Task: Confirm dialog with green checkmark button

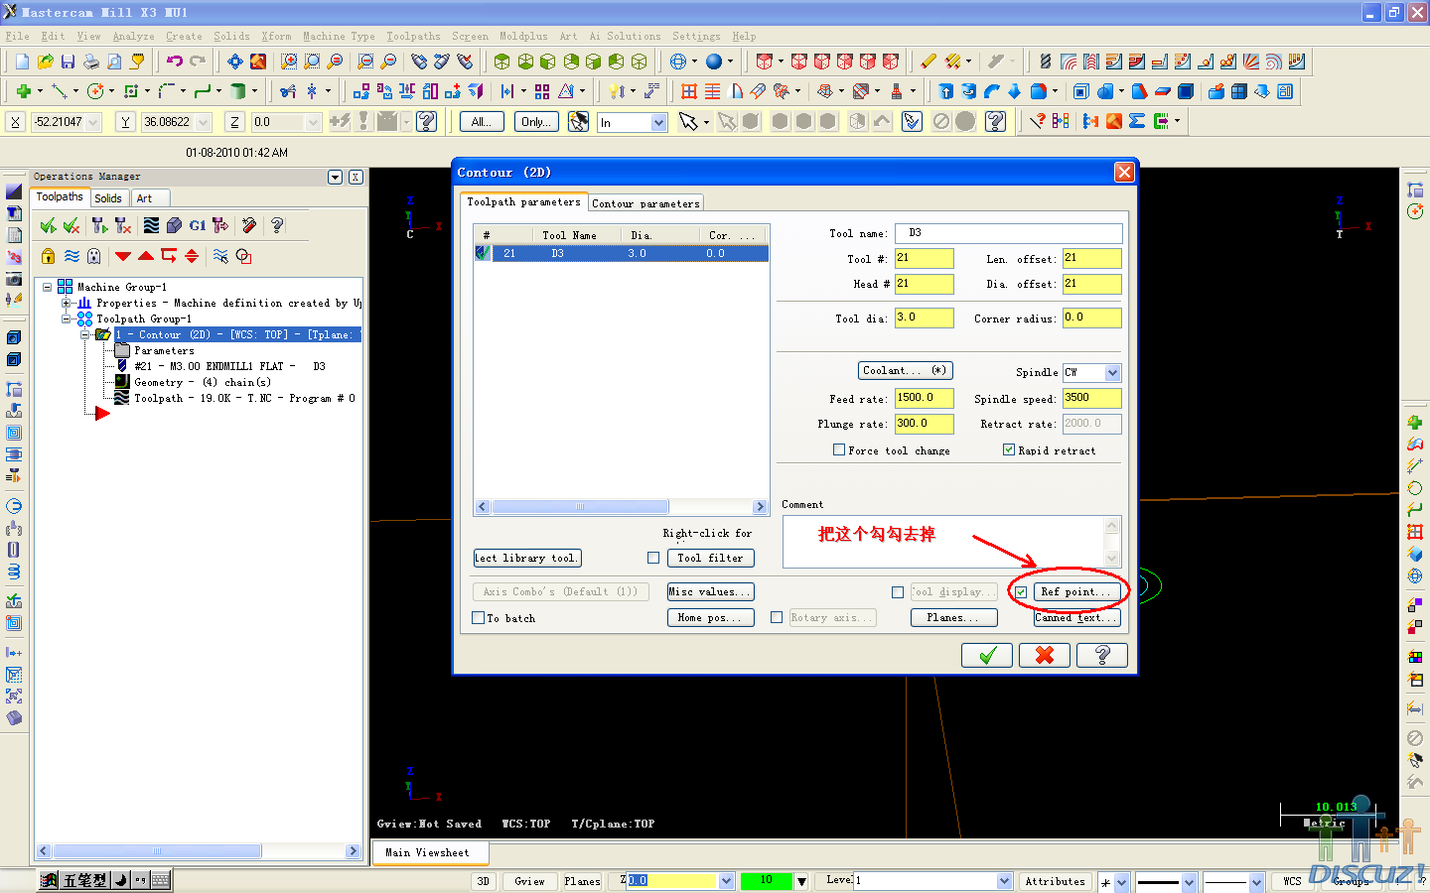Action: 987,656
